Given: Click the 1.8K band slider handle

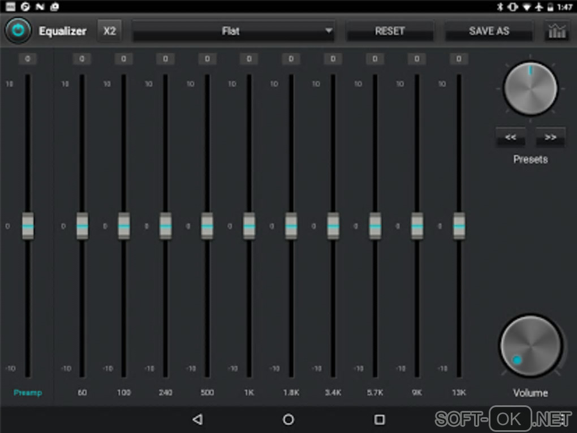Looking at the screenshot, I should click(291, 226).
